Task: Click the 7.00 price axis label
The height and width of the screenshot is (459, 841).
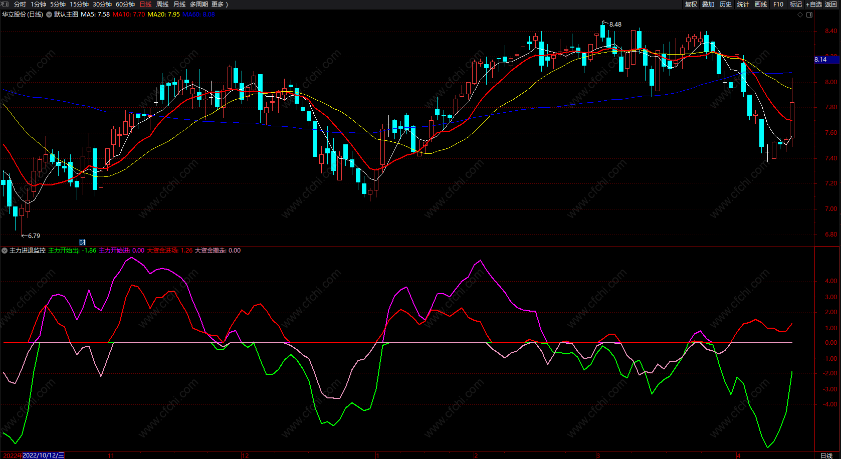Action: (831, 209)
